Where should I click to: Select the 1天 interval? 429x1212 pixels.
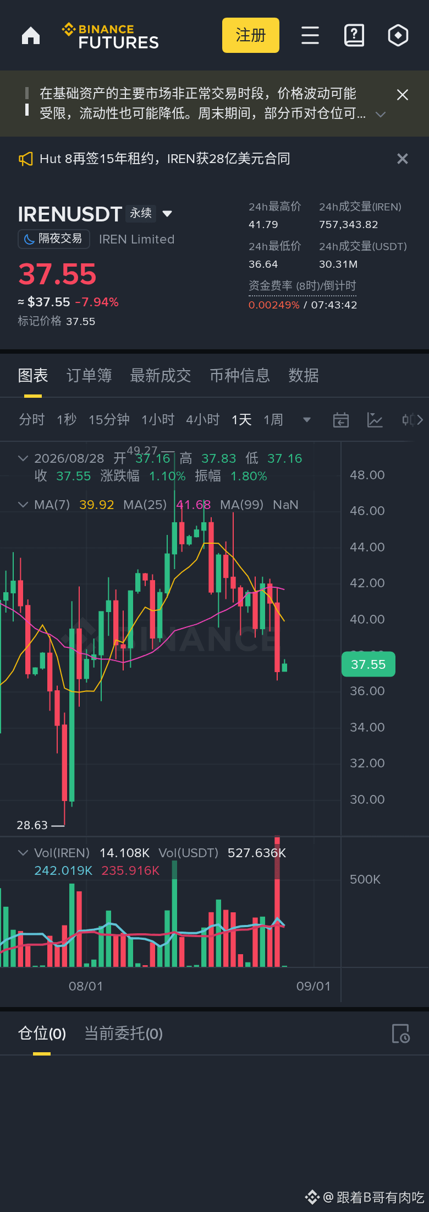click(x=241, y=420)
